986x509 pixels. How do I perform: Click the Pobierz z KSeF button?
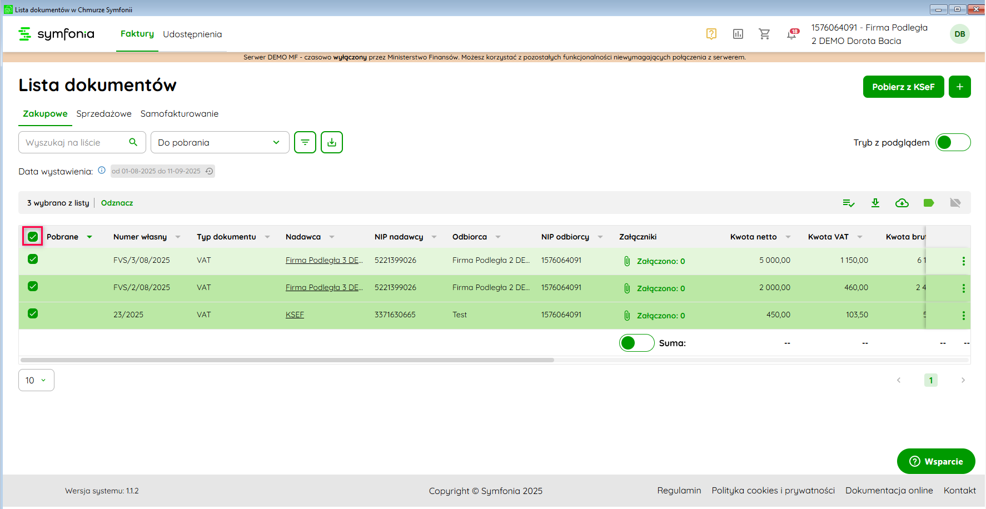903,87
